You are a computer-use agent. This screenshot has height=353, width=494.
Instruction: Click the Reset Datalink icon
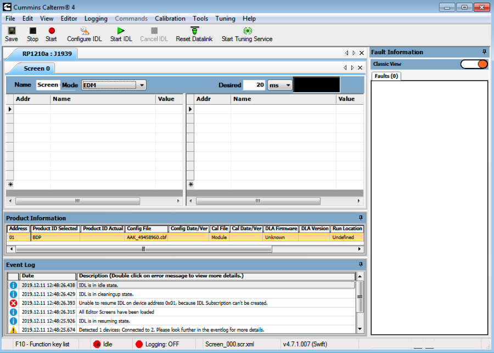click(x=195, y=31)
